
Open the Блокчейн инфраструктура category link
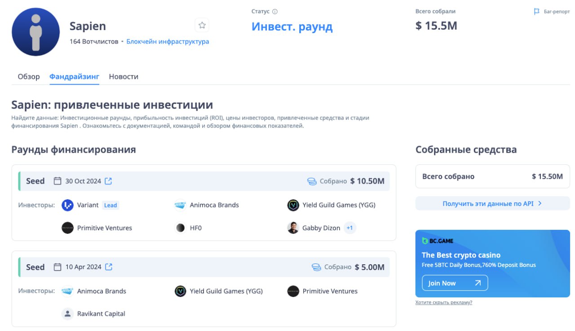[x=168, y=42]
